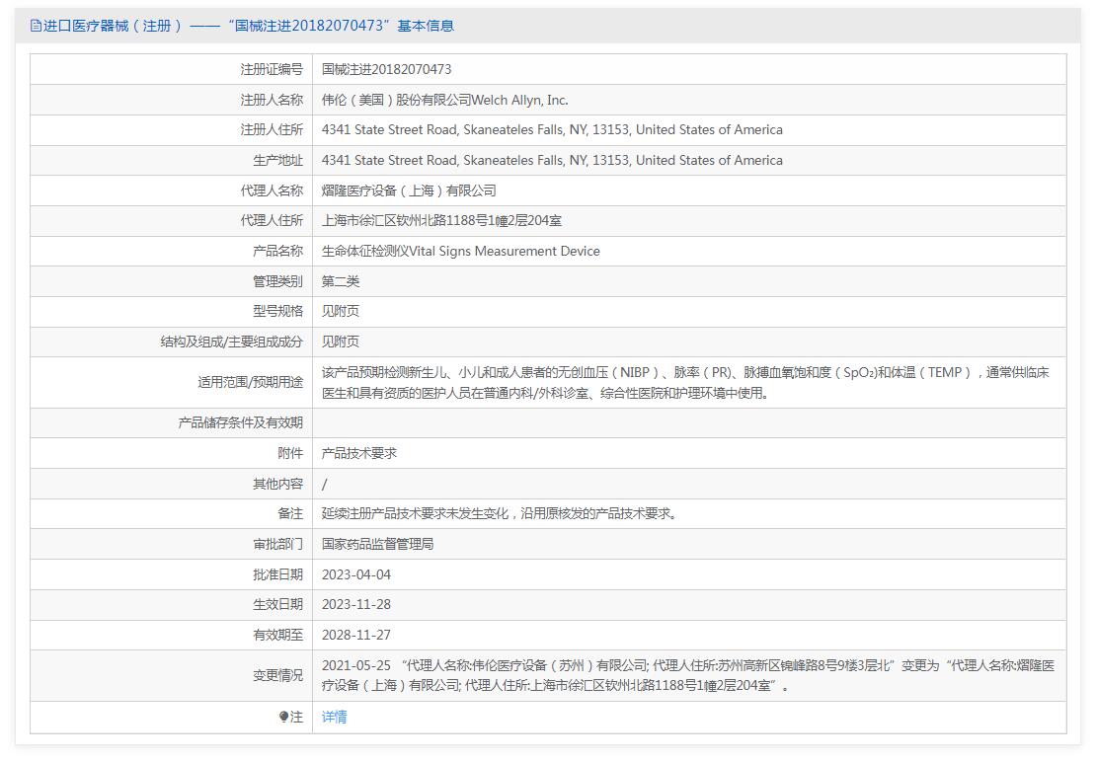Select 见附页 in the 型号规格 row
The image size is (1097, 761).
click(x=341, y=311)
